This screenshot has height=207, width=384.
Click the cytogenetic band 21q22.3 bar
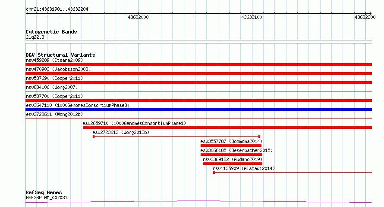pyautogui.click(x=198, y=42)
